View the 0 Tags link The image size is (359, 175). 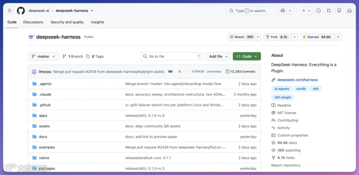pyautogui.click(x=95, y=56)
